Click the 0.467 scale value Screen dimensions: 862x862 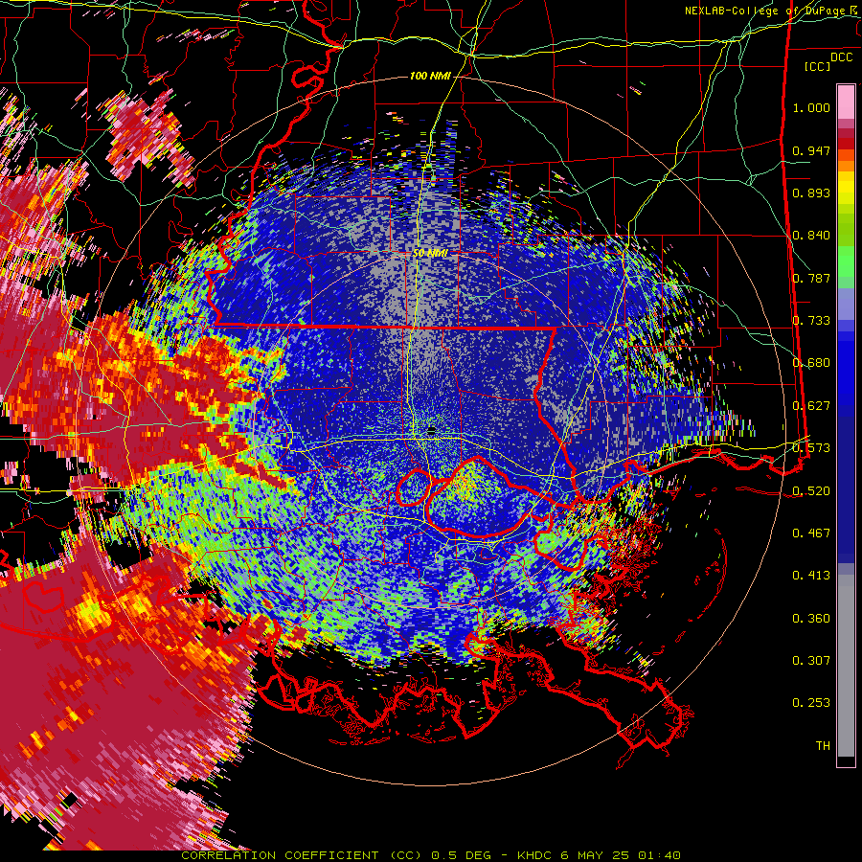811,533
